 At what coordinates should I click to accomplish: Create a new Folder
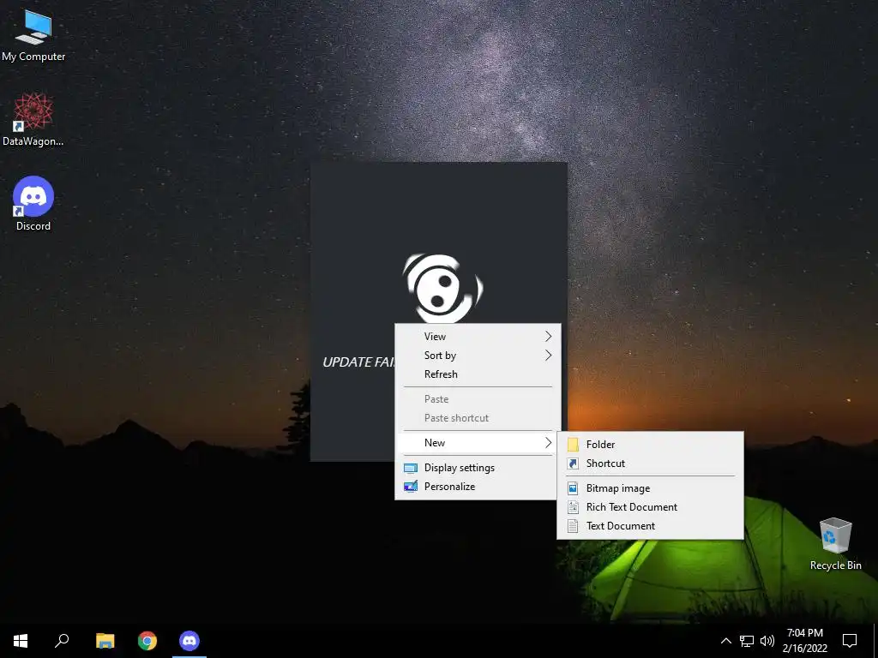pyautogui.click(x=650, y=445)
